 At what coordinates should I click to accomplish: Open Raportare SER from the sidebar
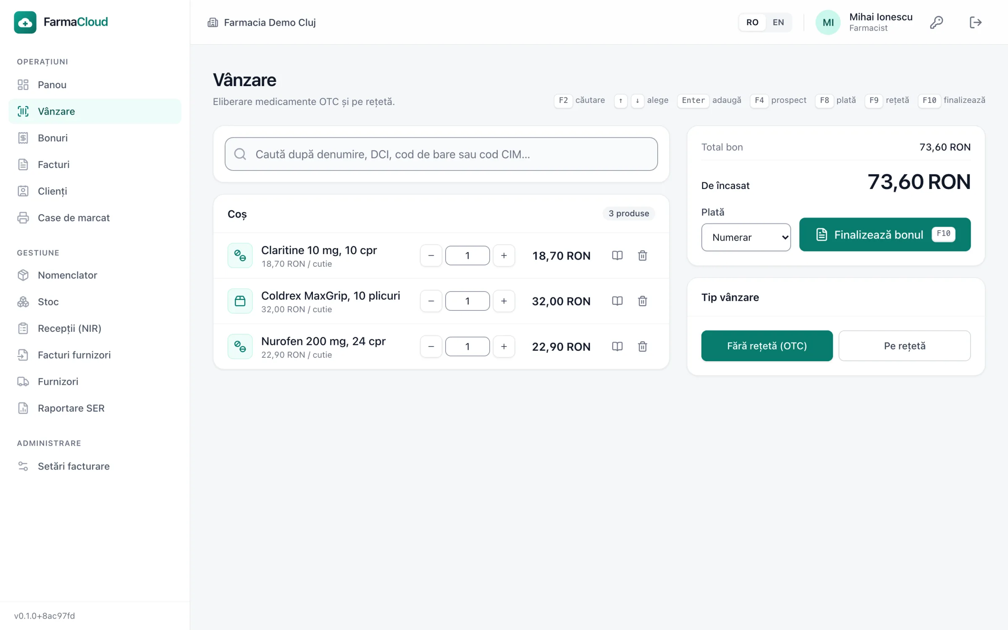95,408
